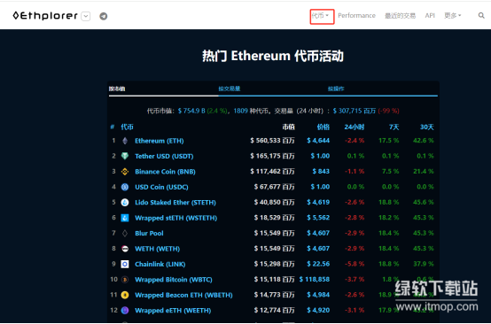Click Ethereum price $ 4,644
Screen dimensions: 491x324
[x=318, y=141]
